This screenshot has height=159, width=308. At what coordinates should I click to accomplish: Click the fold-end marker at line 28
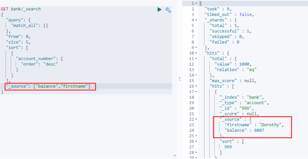[196, 152]
